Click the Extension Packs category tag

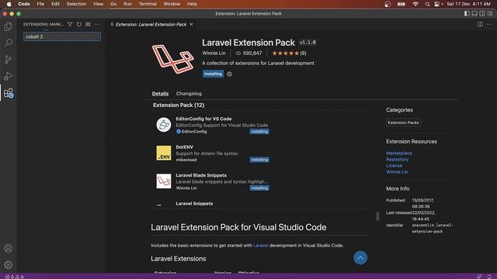coord(404,122)
